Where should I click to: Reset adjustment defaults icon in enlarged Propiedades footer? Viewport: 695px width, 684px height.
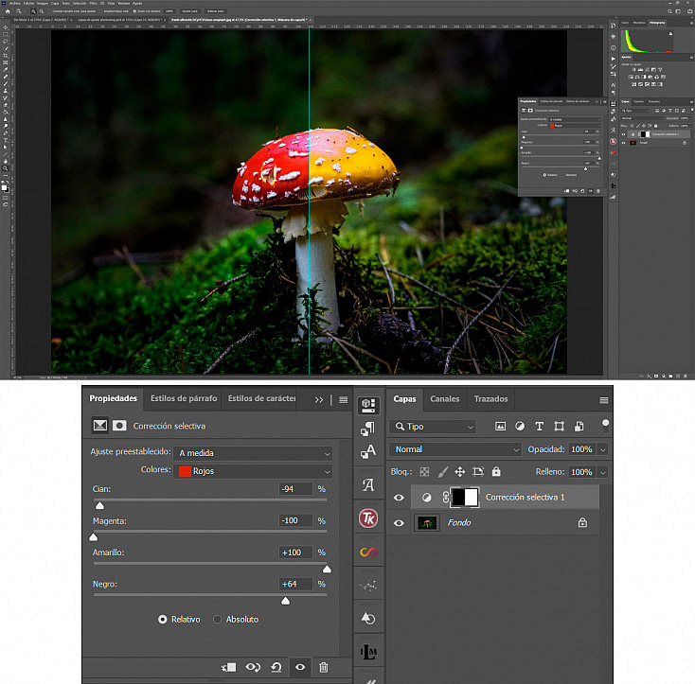[x=276, y=667]
